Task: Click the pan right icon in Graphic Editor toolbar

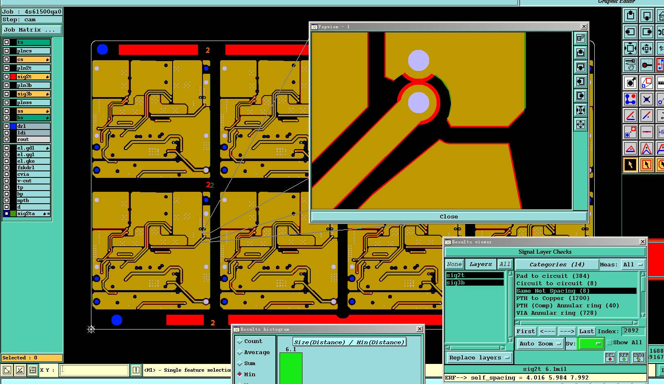Action: (x=647, y=32)
